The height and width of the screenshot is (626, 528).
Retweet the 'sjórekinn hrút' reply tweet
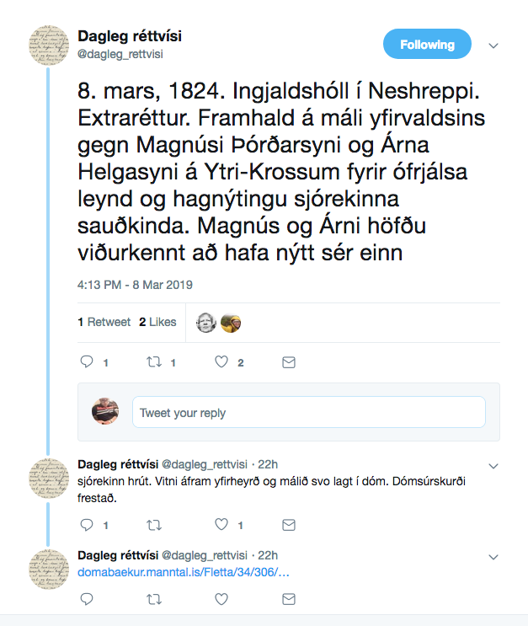click(153, 525)
